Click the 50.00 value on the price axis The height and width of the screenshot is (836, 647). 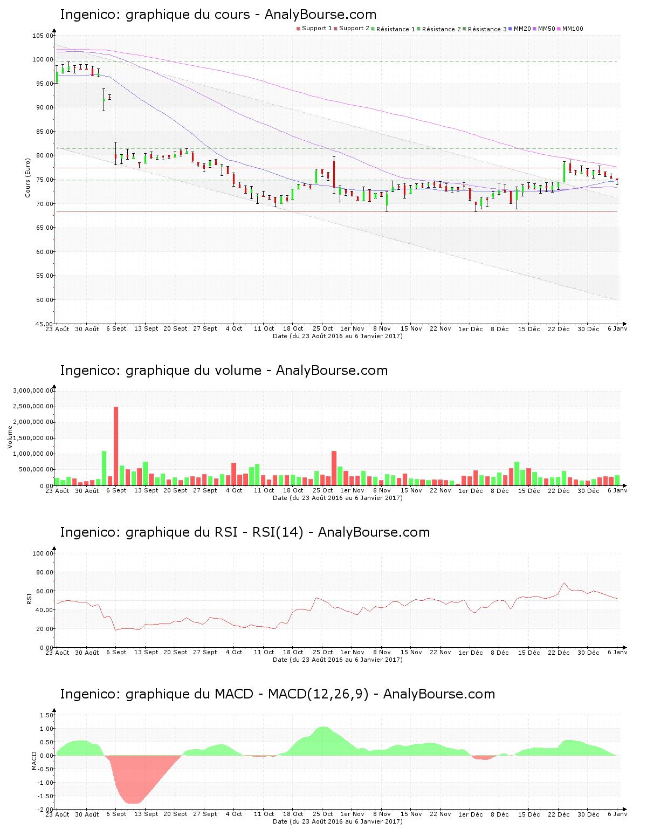[x=44, y=300]
